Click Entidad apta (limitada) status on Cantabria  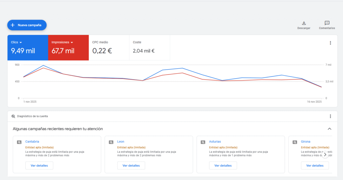click(x=40, y=147)
